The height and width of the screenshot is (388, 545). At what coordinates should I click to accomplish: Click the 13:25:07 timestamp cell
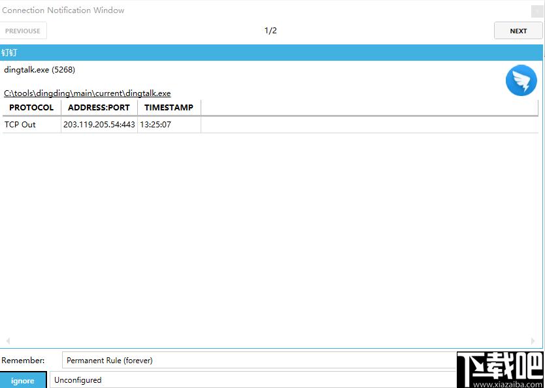tap(156, 125)
